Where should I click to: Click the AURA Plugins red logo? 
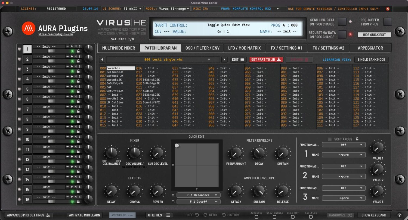pyautogui.click(x=29, y=28)
